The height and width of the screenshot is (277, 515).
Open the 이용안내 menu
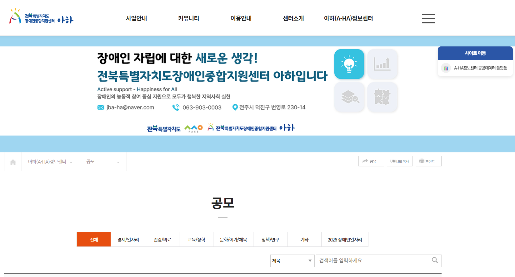(x=241, y=18)
